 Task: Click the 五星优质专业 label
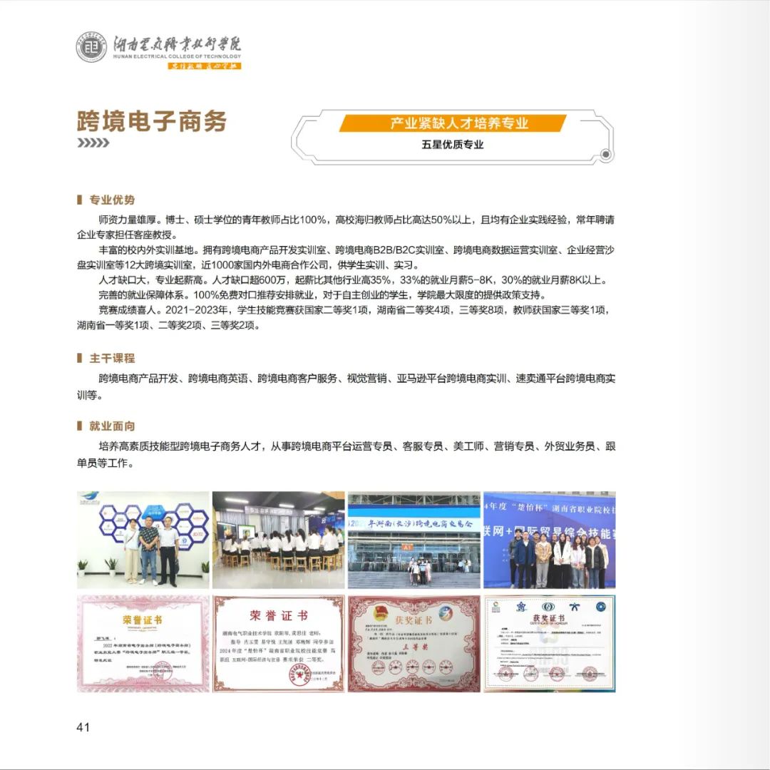coord(452,145)
